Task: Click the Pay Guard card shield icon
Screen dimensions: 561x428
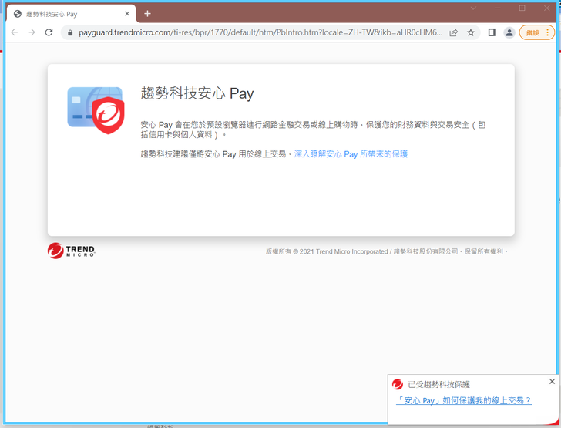Action: coord(95,110)
